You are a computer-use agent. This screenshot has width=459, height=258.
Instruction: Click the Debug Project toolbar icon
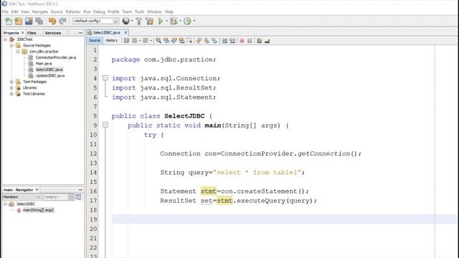coord(174,21)
